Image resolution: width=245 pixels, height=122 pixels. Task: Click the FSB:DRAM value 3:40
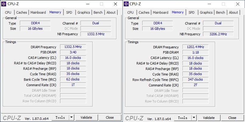(73, 52)
